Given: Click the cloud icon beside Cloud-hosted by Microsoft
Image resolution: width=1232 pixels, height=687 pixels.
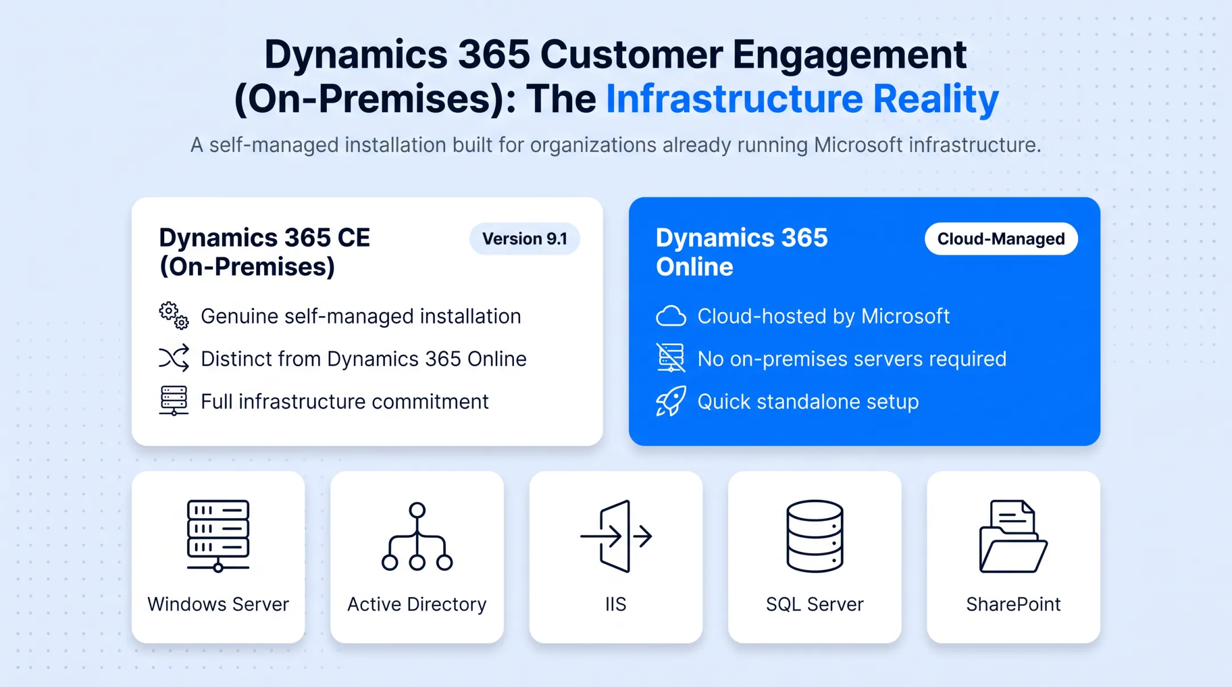Looking at the screenshot, I should tap(671, 316).
